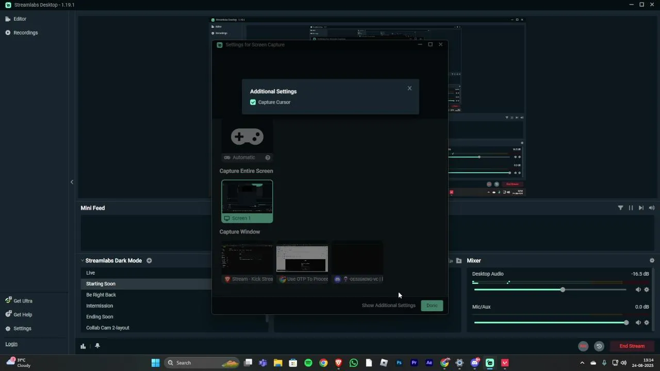Skip the current Mini Feed alert

[641, 208]
